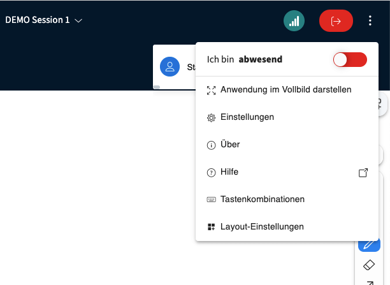Image resolution: width=390 pixels, height=285 pixels.
Task: Click the keyboard icon beside Tastenkombinationen
Action: pyautogui.click(x=212, y=200)
